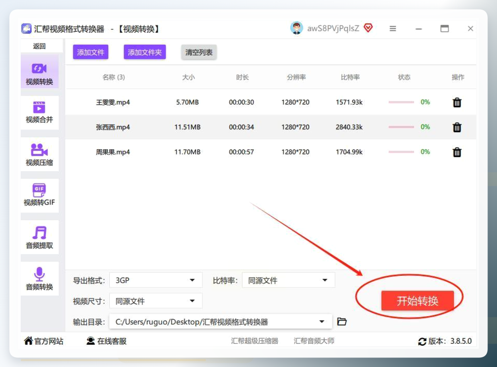Expand the 视频尺寸 同源文件 dropdown
497x367 pixels.
(x=156, y=301)
